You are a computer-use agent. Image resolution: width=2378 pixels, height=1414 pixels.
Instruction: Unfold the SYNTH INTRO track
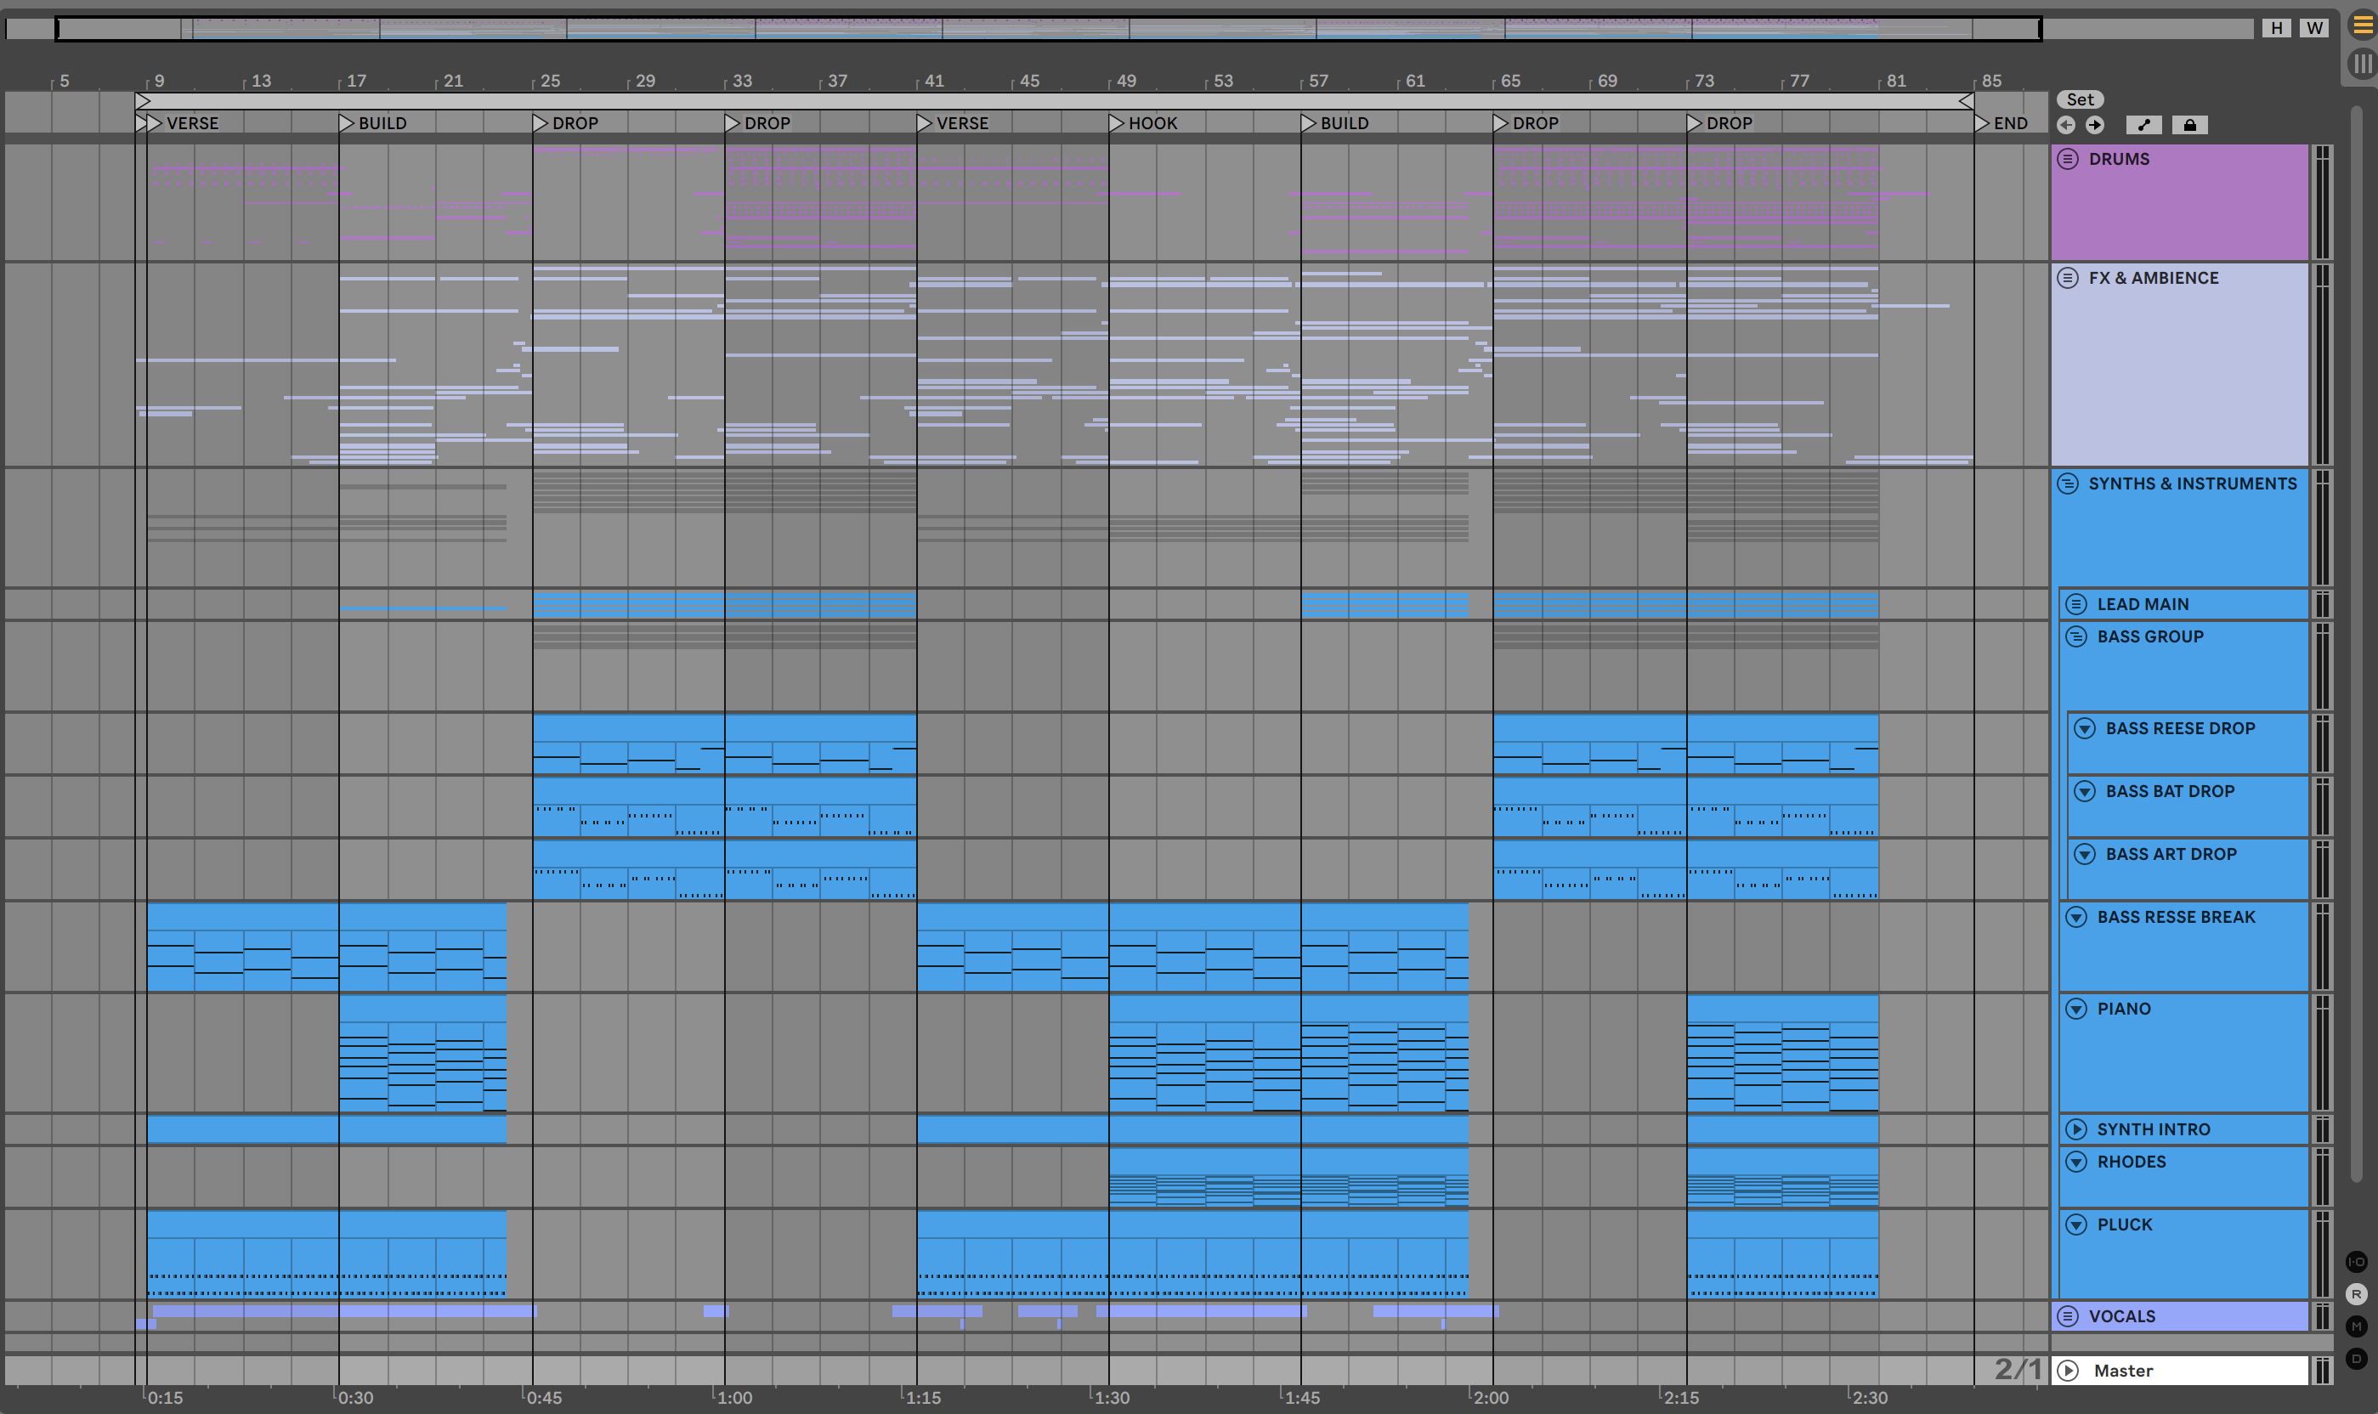click(2076, 1129)
